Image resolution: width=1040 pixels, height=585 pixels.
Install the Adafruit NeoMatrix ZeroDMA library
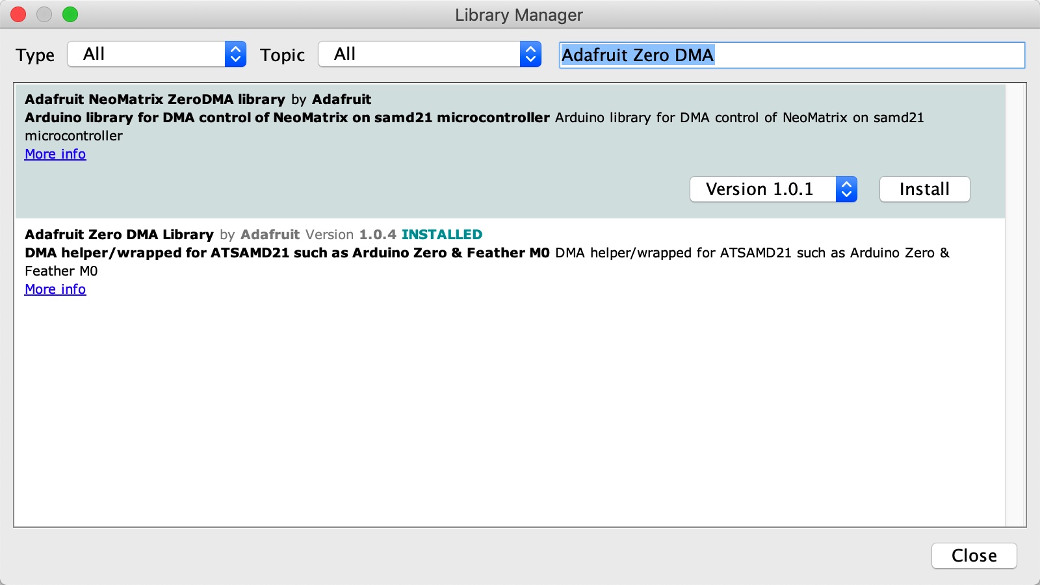[924, 189]
